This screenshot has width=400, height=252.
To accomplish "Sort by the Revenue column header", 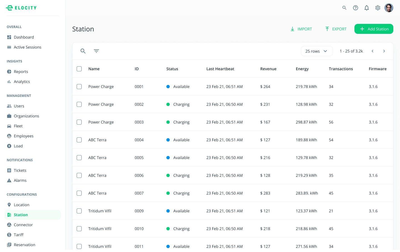I will coord(268,69).
